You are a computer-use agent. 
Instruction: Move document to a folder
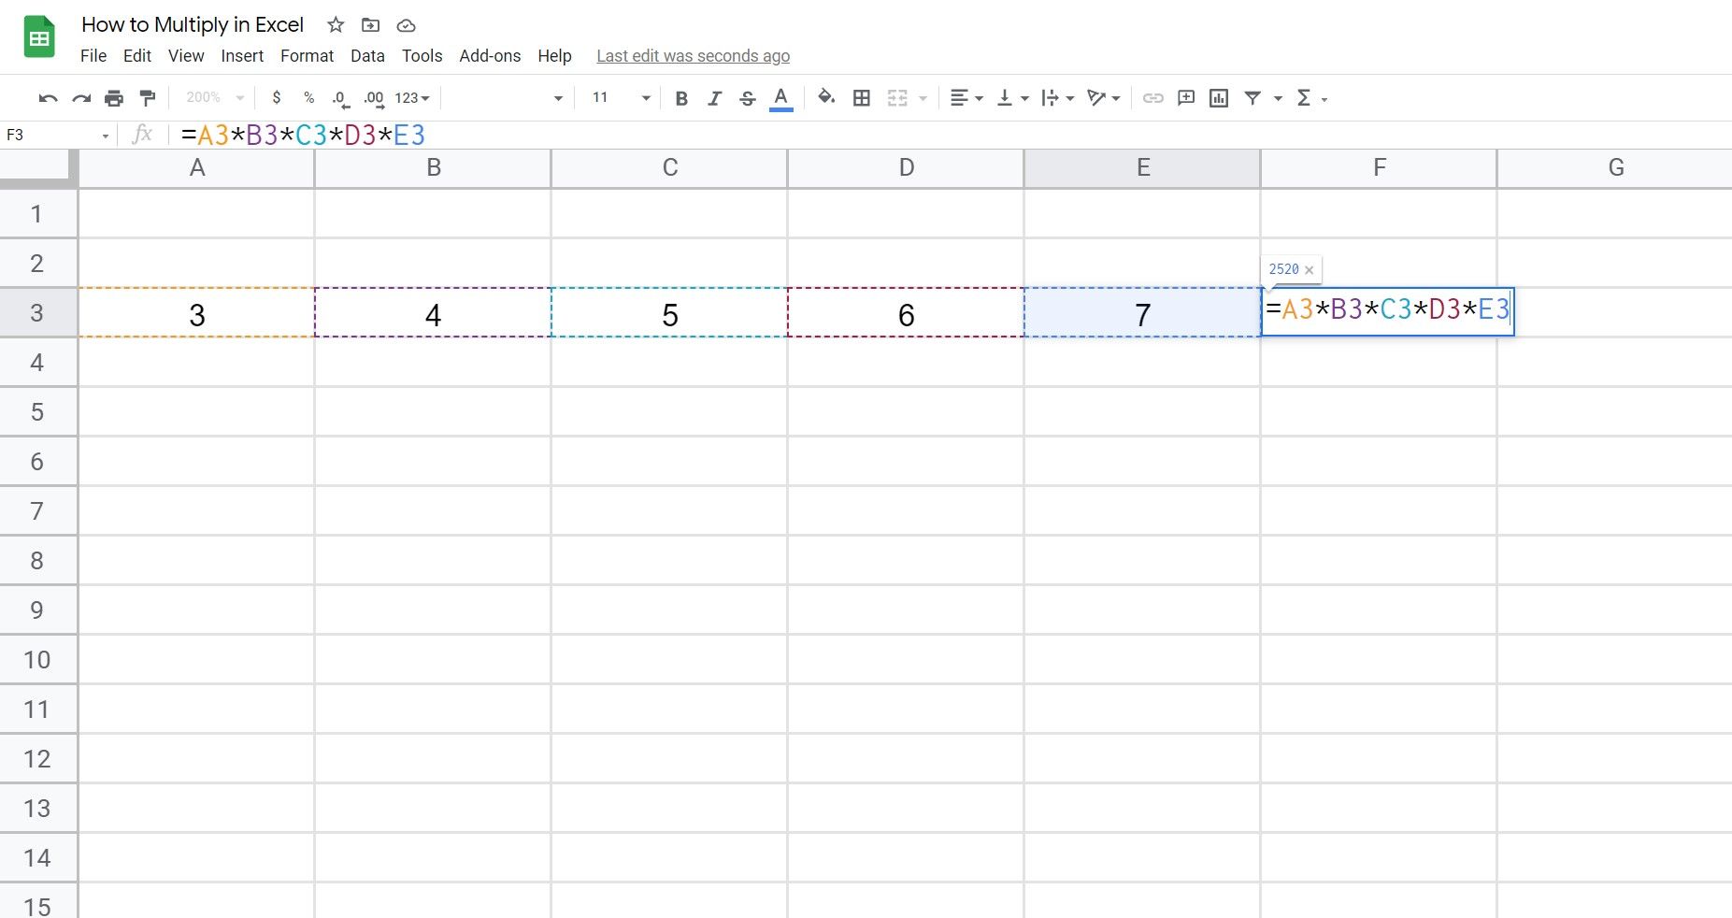click(370, 25)
